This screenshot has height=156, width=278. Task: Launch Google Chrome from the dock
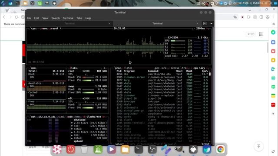click(x=220, y=149)
